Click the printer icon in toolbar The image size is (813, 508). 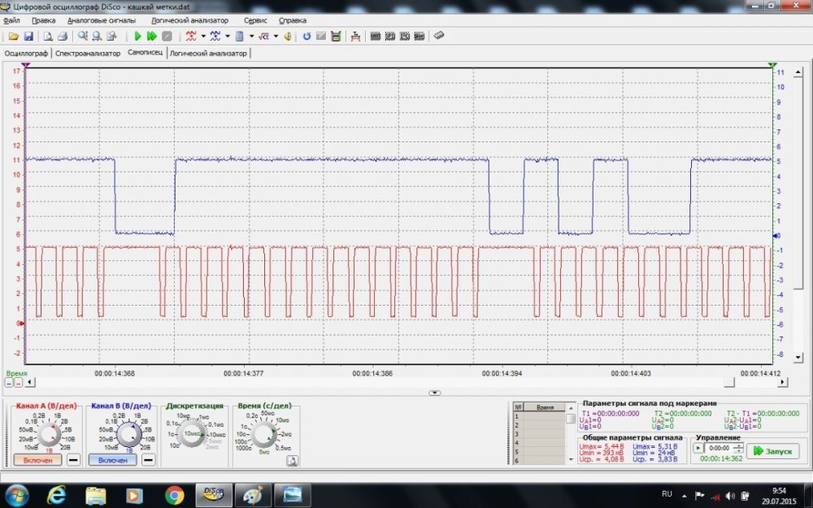coord(63,37)
